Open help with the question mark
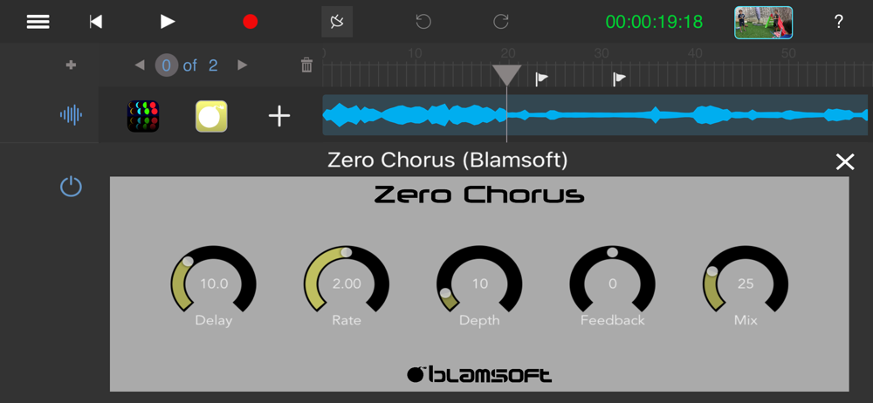 (x=838, y=22)
